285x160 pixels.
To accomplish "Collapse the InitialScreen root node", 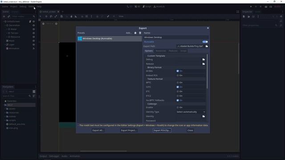I will tap(3, 21).
